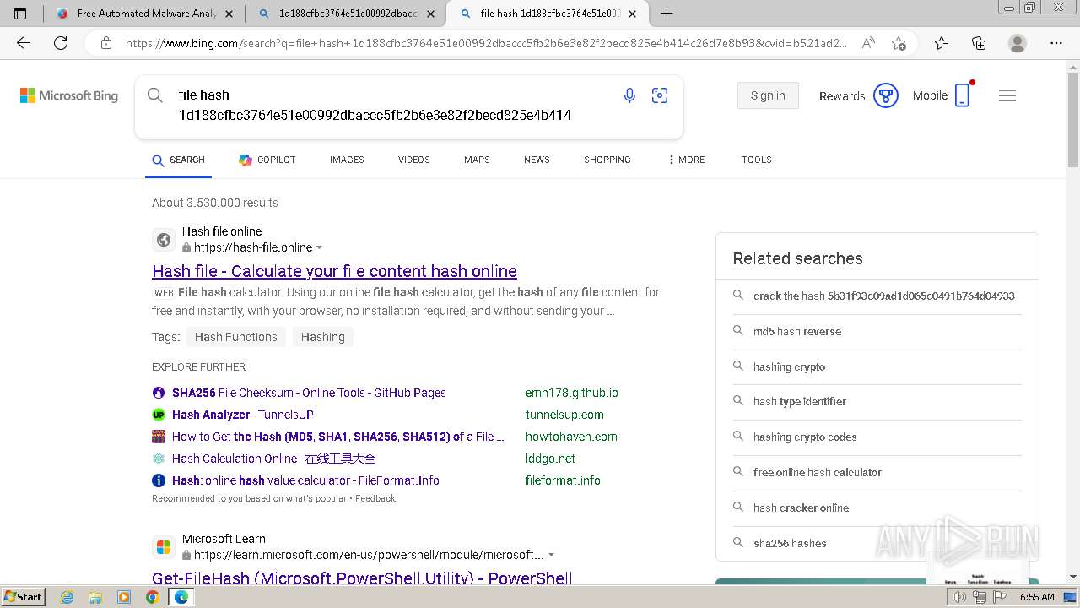Expand dropdown next to hash-file.online URL

[319, 247]
